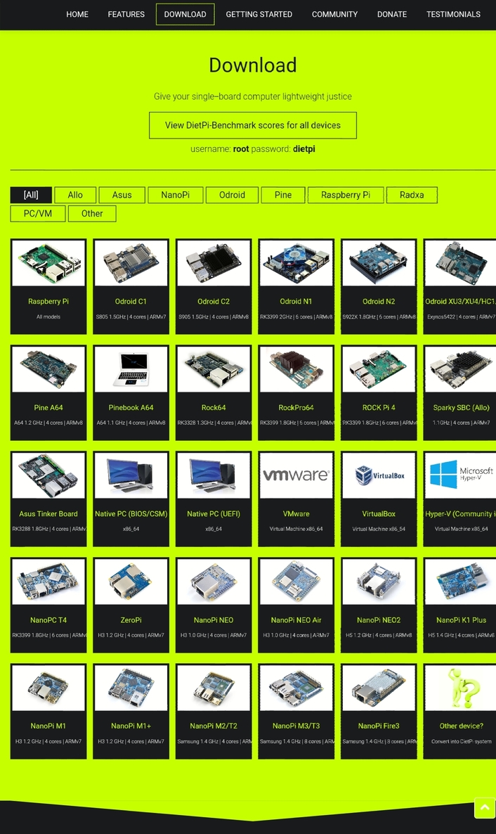Click the Native PC (BIOS/CSM) computer icon
This screenshot has height=834, width=496.
point(131,475)
